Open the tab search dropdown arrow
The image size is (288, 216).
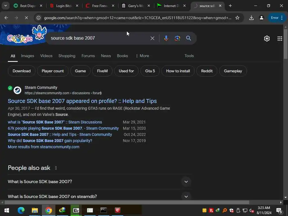(6, 6)
